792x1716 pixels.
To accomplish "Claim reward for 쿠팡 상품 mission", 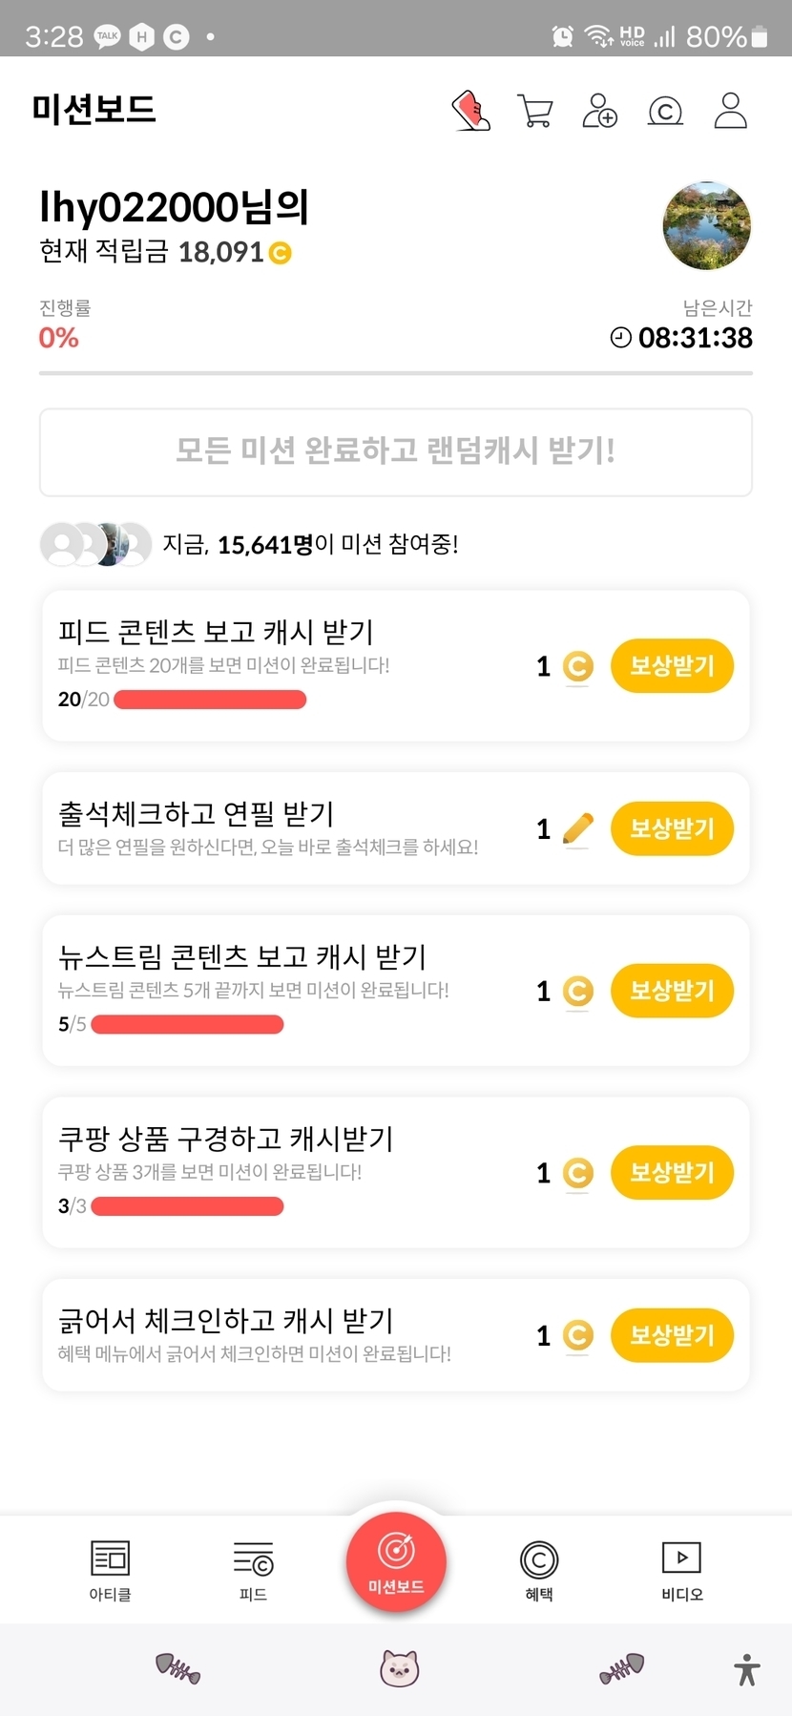I will pos(672,1172).
